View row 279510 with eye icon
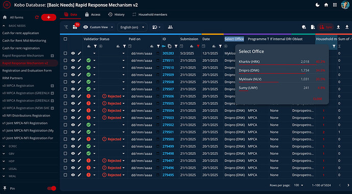 73,67
